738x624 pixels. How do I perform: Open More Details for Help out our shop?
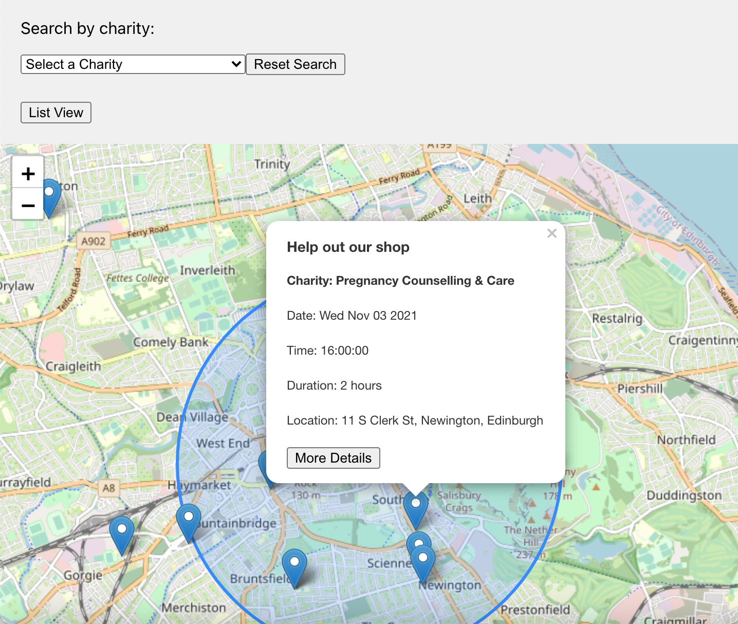click(x=333, y=457)
